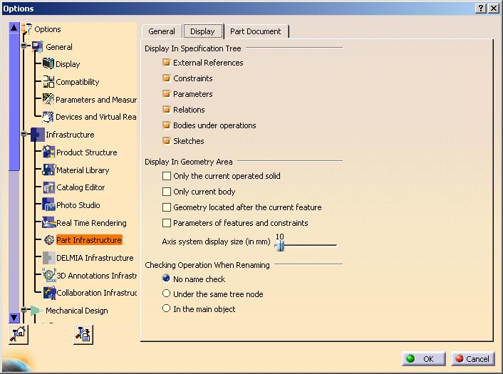Screen dimensions: 503x374
Task: Click the Catalog Editor icon
Action: click(x=48, y=187)
